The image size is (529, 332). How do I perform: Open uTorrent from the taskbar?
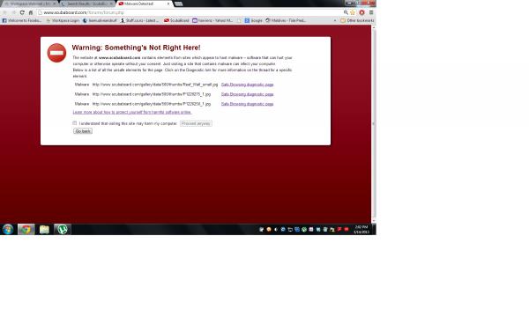tap(63, 229)
